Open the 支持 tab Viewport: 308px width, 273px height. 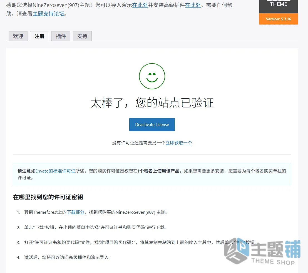click(x=82, y=36)
